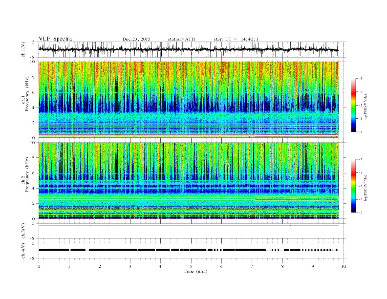Click the ch.2 "Frequency (kHz)" axis label
This screenshot has width=387, height=299.
[27, 174]
